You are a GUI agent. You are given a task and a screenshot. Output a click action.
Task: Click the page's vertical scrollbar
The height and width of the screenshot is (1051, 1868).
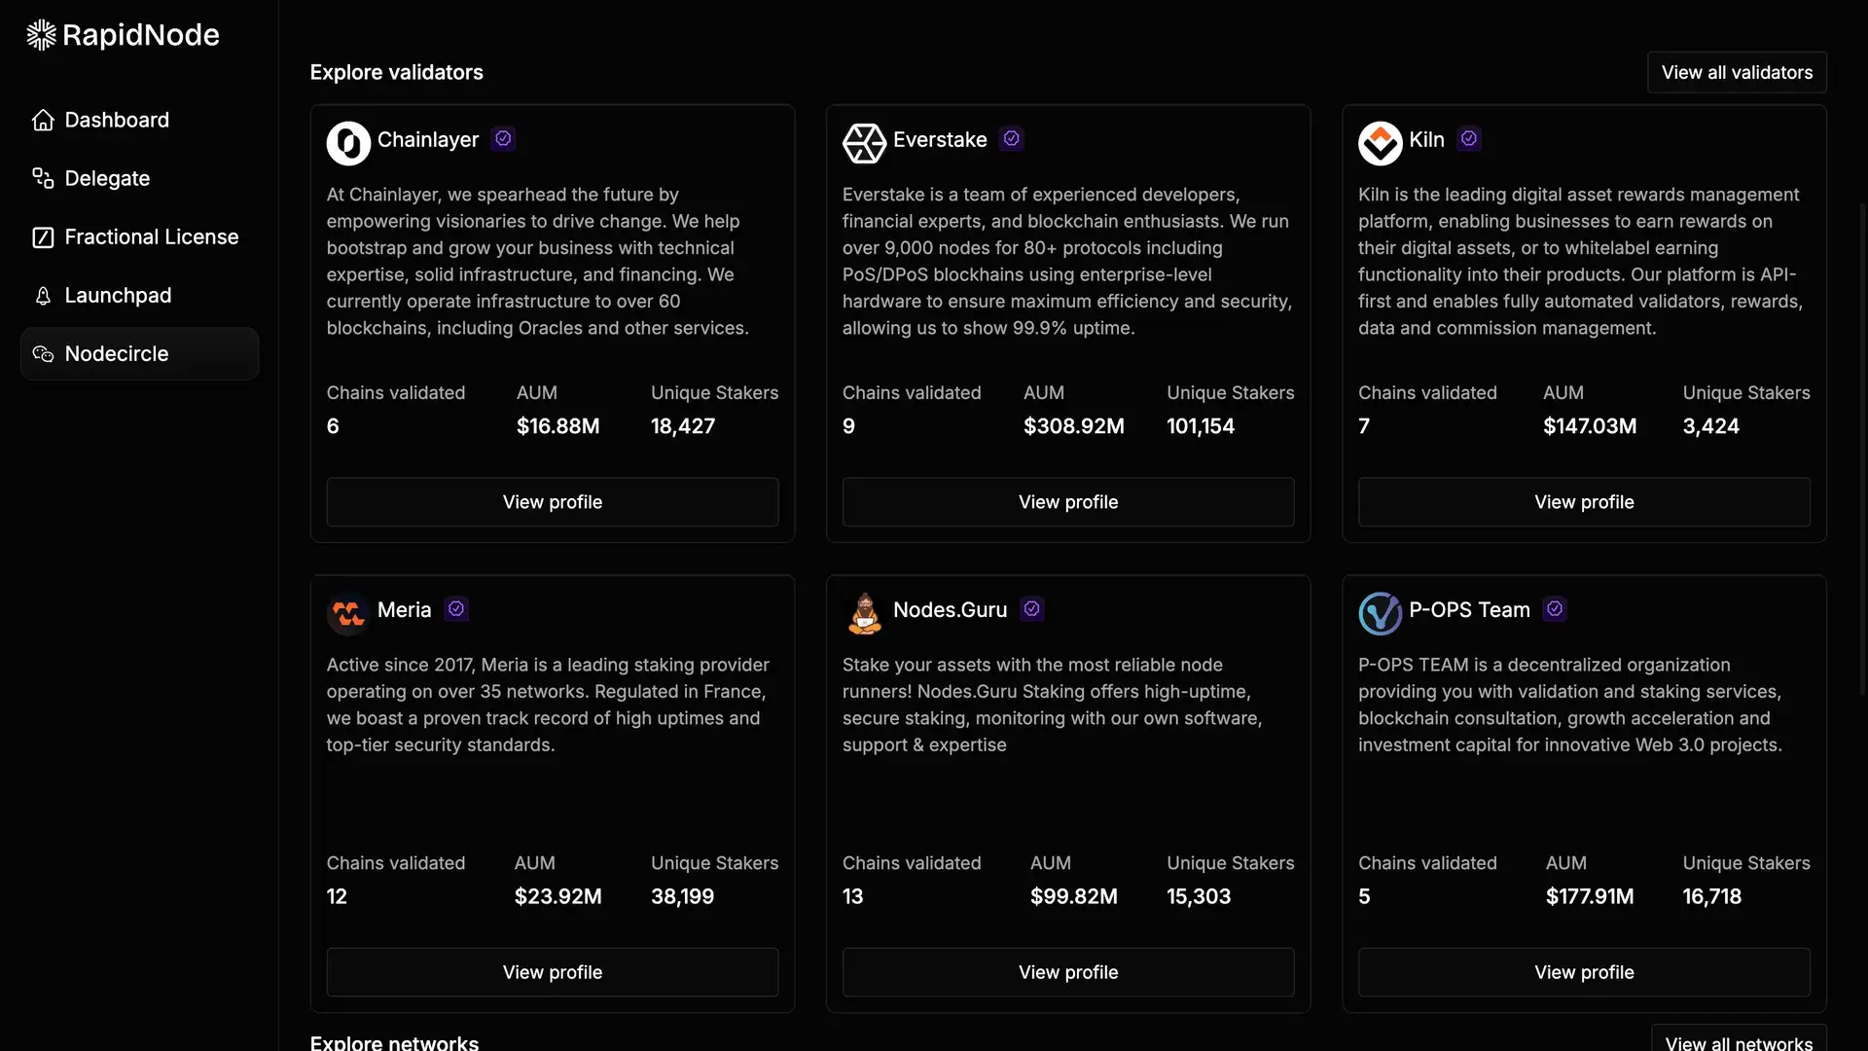[1862, 448]
